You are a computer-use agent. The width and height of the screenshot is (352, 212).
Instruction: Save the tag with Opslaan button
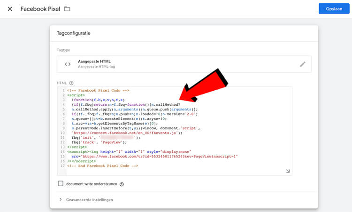click(334, 9)
